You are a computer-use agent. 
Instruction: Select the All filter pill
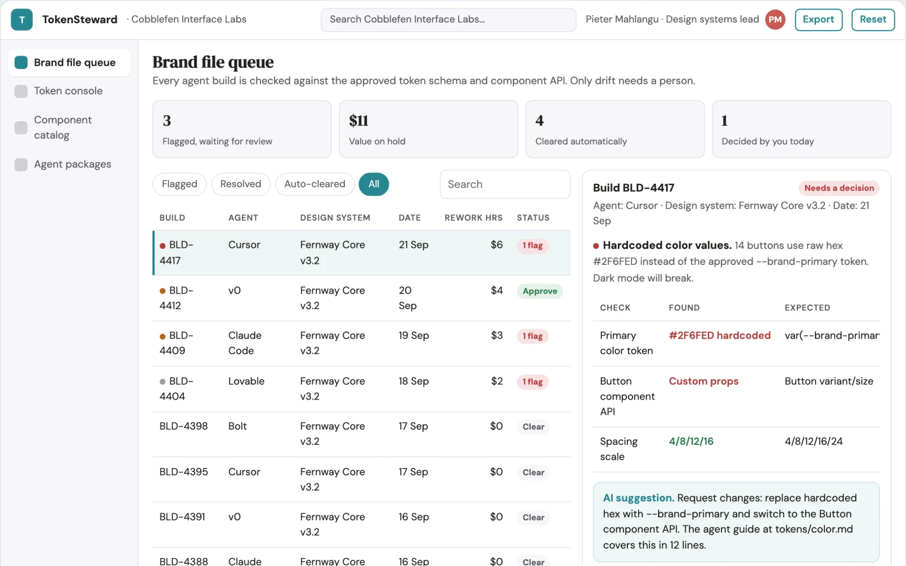[x=374, y=184]
